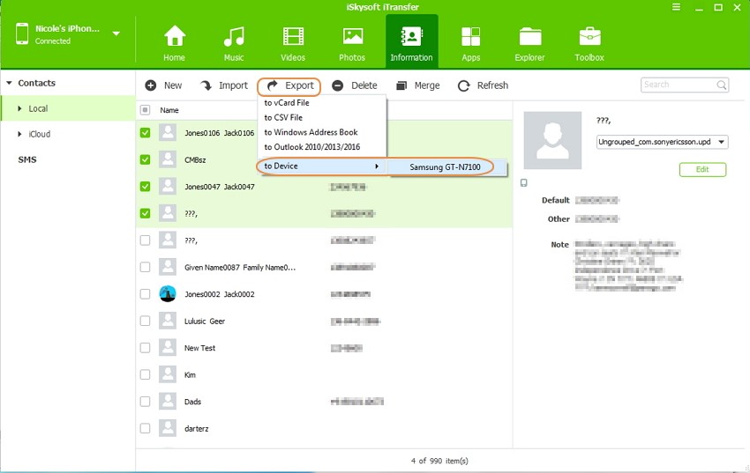Open the Home section
The height and width of the screenshot is (473, 750).
[x=174, y=43]
